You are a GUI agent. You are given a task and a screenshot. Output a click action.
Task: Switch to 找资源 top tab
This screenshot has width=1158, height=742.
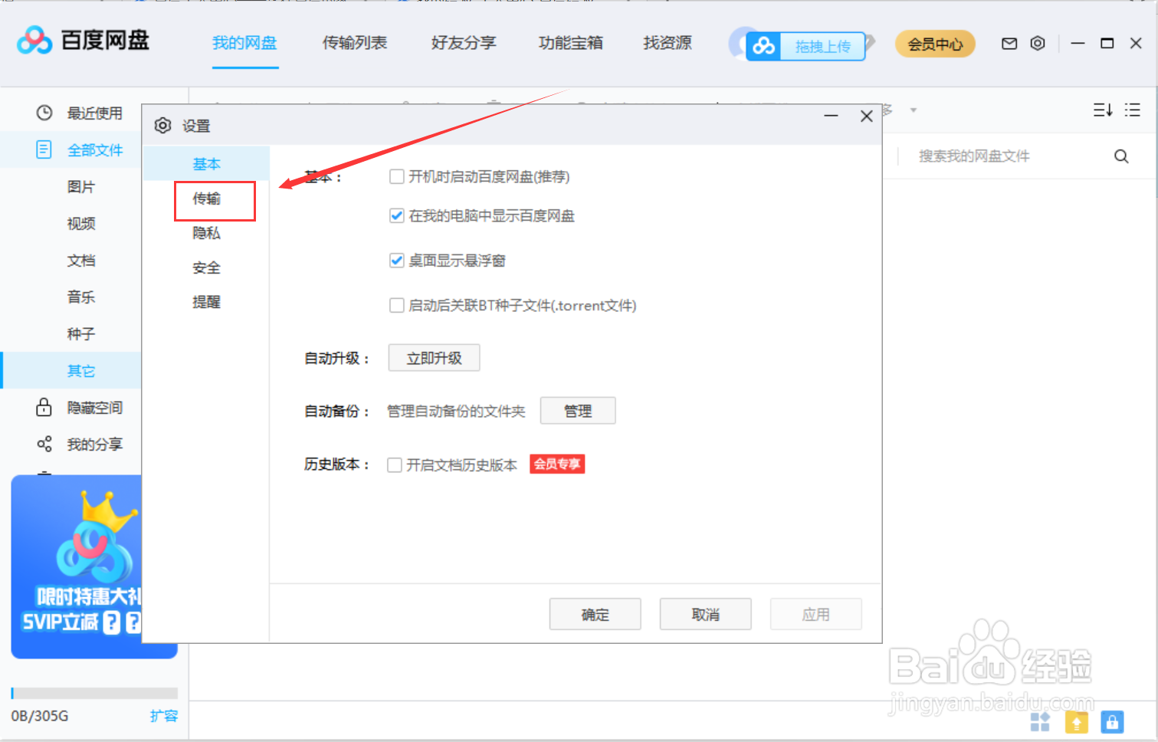pyautogui.click(x=668, y=43)
